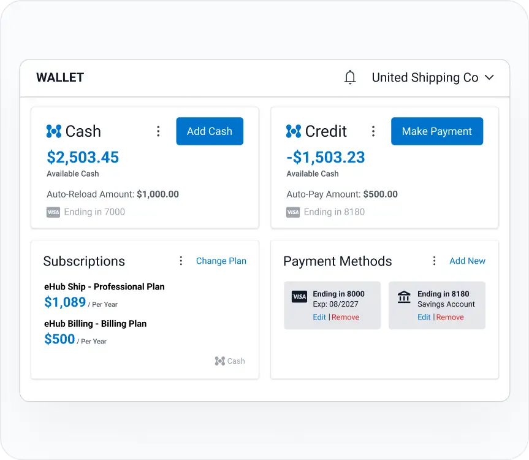529x460 pixels.
Task: Edit the savings account ending in 8180
Action: tap(424, 317)
